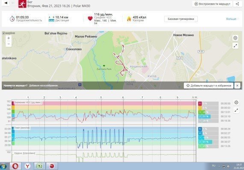
Task: Open map settings gear
Action: pos(235,38)
